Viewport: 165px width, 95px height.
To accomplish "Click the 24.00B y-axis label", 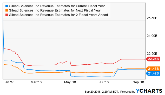I will click(152, 36).
